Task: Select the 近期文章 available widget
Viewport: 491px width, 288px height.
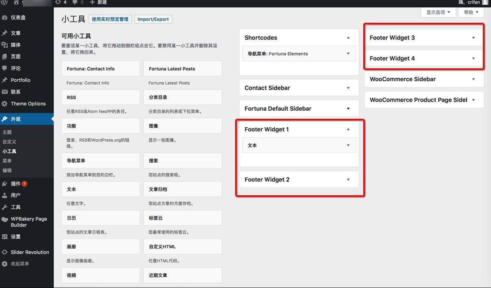Action: pos(183,275)
